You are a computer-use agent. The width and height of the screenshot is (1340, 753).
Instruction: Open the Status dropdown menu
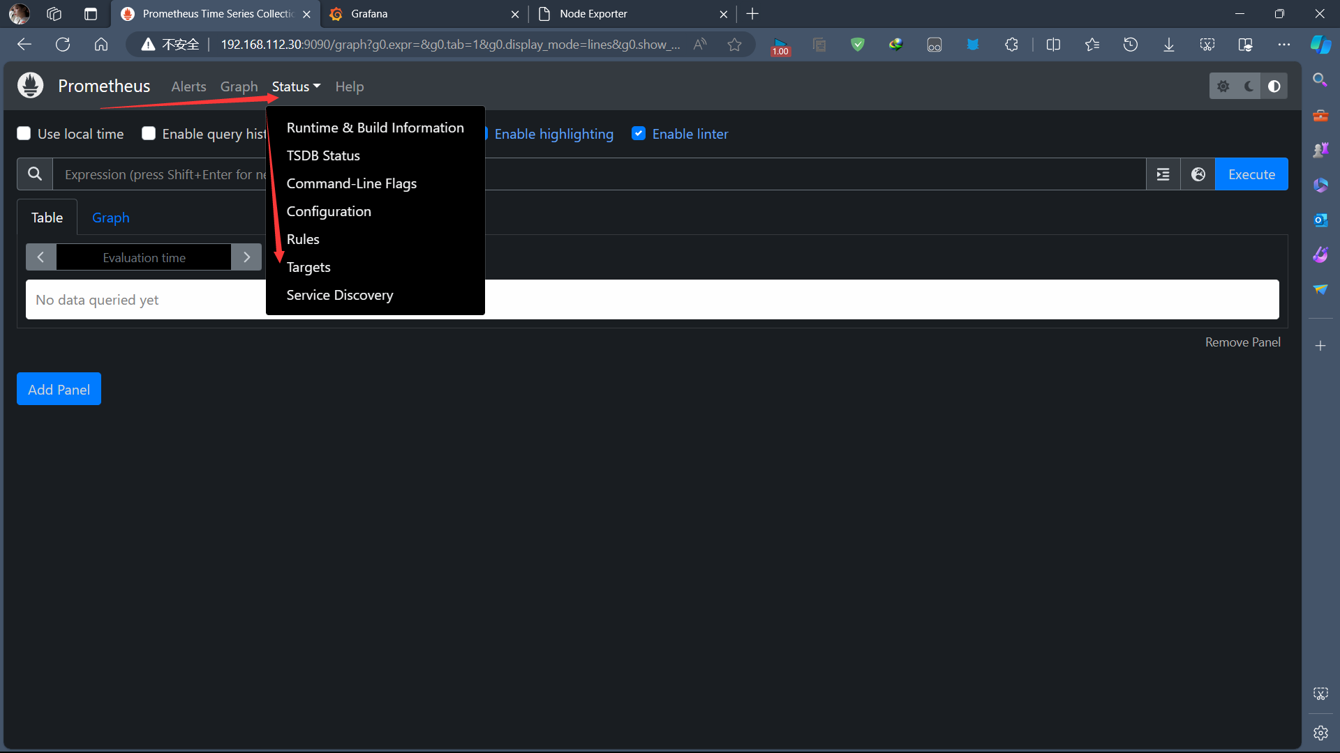[295, 86]
